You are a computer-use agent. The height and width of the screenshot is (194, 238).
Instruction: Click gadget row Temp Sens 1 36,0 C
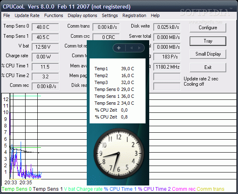114,96
